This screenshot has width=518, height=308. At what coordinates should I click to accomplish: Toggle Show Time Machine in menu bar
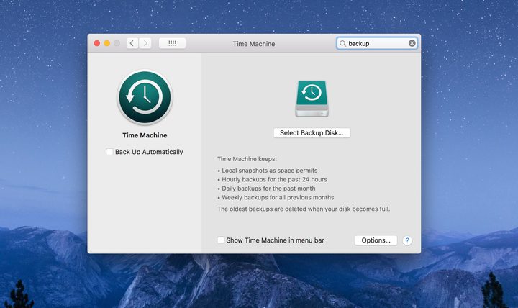(x=221, y=240)
